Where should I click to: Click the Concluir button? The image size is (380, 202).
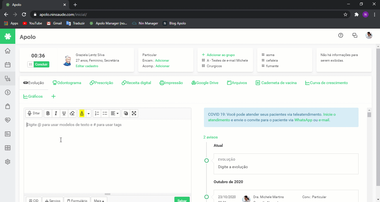[41, 64]
